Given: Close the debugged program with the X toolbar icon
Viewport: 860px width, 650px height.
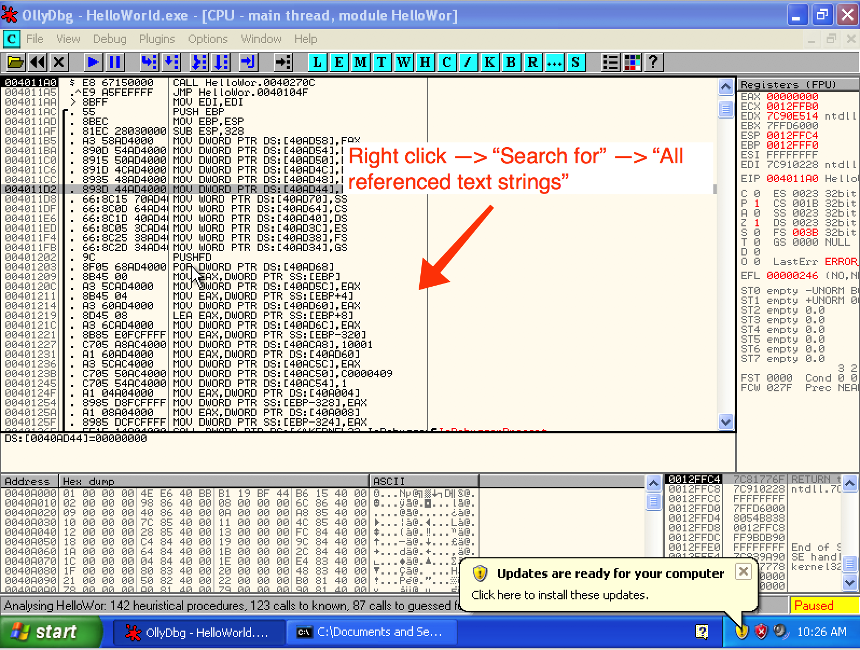Looking at the screenshot, I should pos(59,62).
